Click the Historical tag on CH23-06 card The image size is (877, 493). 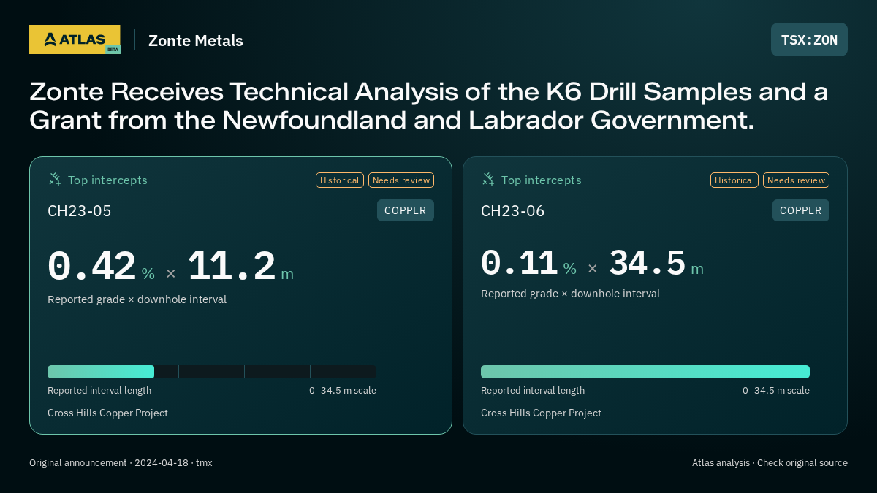[734, 180]
